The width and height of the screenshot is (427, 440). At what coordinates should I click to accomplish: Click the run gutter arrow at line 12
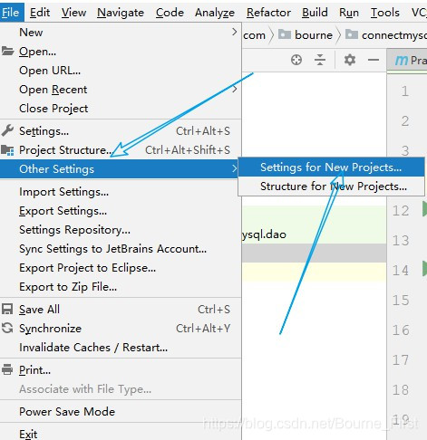[424, 209]
